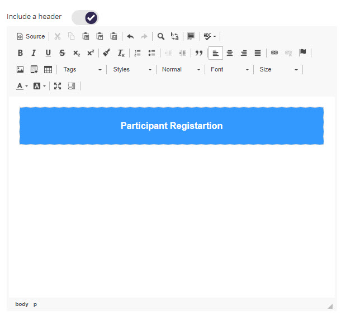Select Center alignment
This screenshot has width=341, height=316.
tap(230, 53)
